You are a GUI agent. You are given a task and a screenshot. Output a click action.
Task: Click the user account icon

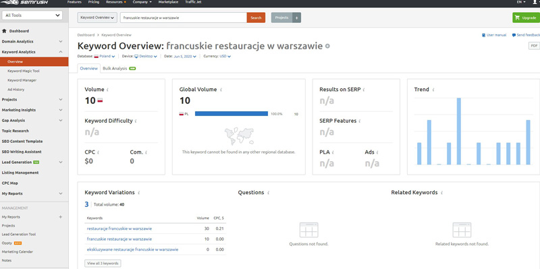(x=535, y=2)
